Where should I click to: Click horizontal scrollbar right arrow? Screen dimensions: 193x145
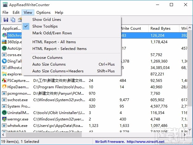[x=184, y=135]
